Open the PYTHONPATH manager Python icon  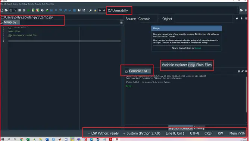tap(95, 10)
